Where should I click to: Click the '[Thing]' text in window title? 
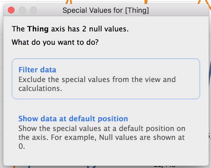coord(137,10)
